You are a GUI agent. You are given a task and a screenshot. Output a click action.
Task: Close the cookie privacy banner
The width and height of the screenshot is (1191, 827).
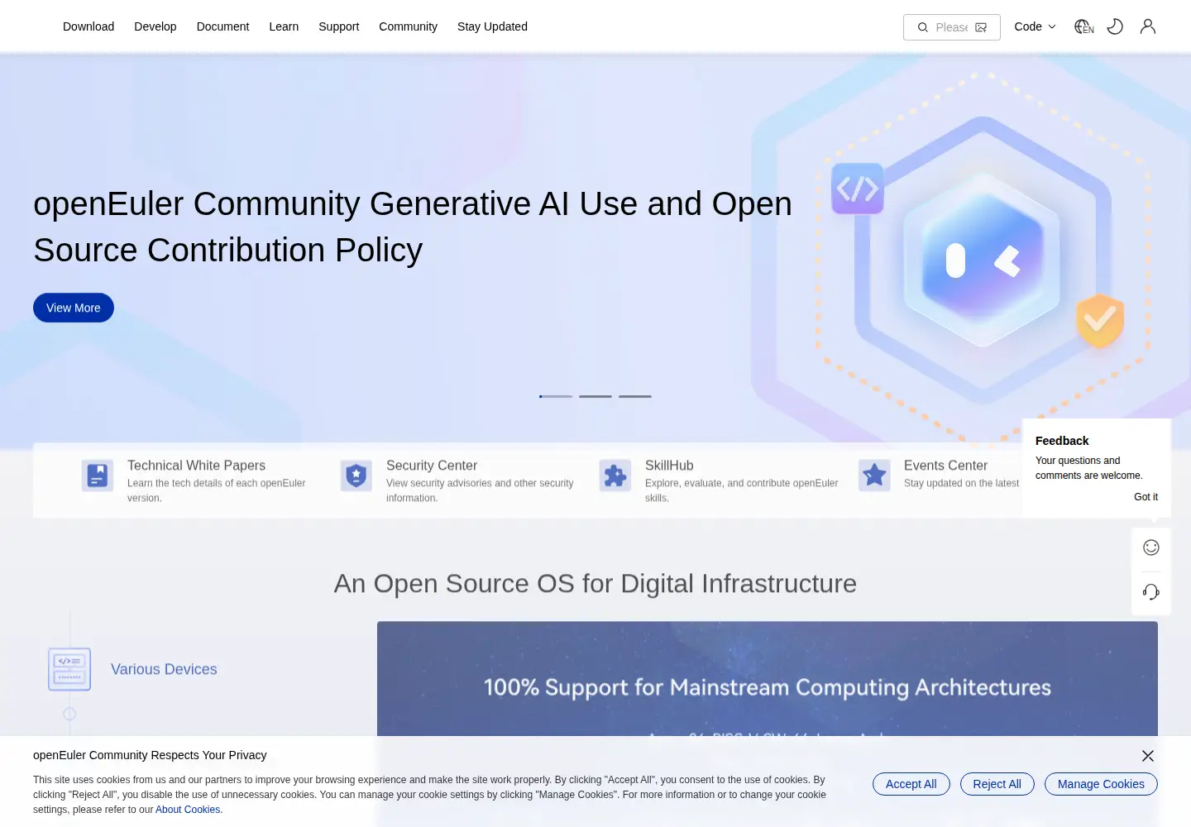pyautogui.click(x=1148, y=756)
